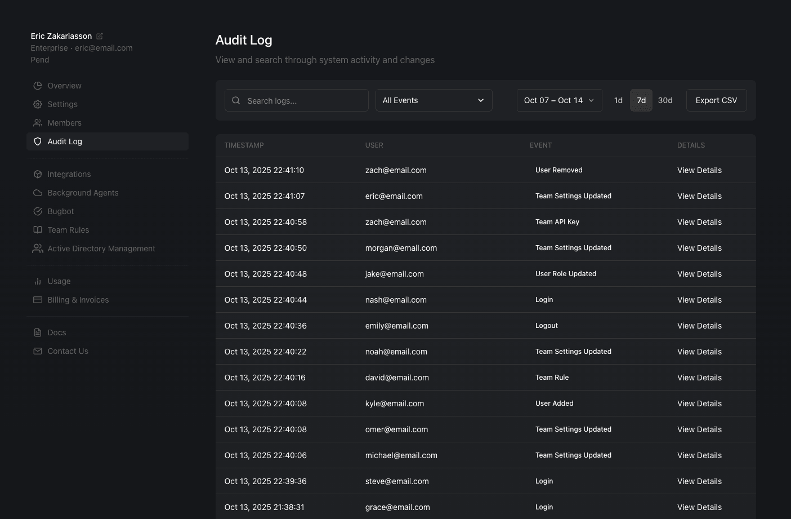Screen dimensions: 791x519
Task: Open Integrations using its icon
Action: 37,174
